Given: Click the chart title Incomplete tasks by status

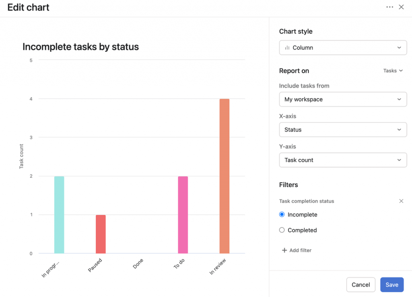Looking at the screenshot, I should click(x=80, y=47).
